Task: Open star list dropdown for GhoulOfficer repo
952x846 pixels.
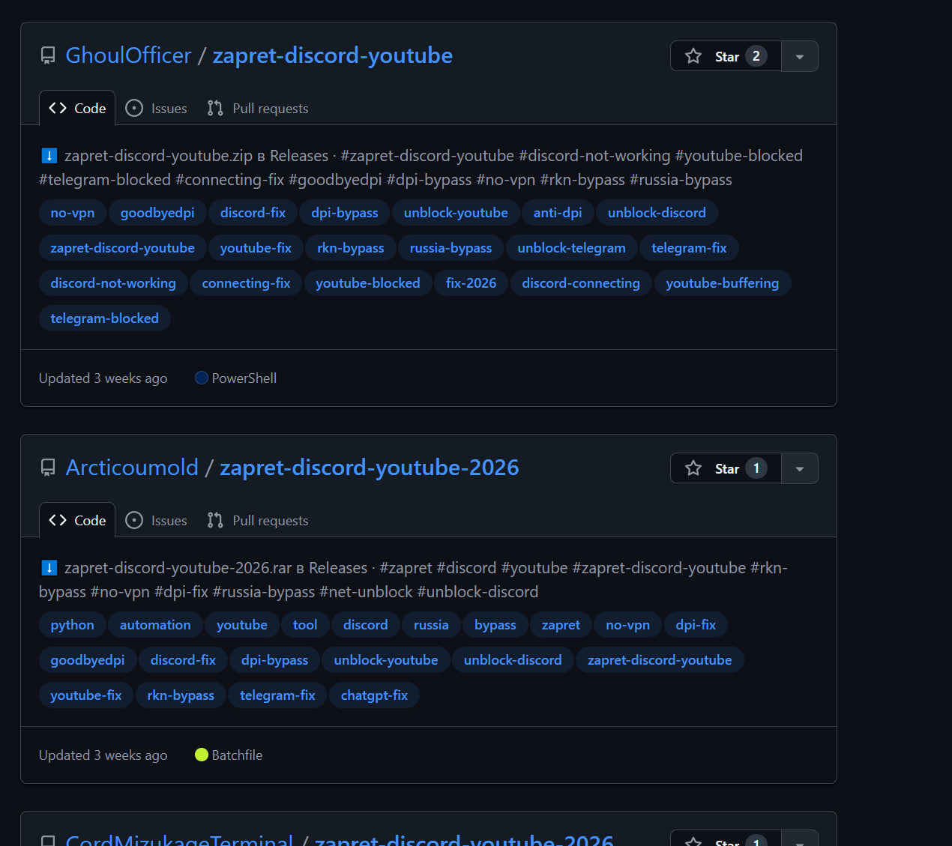Action: (800, 56)
